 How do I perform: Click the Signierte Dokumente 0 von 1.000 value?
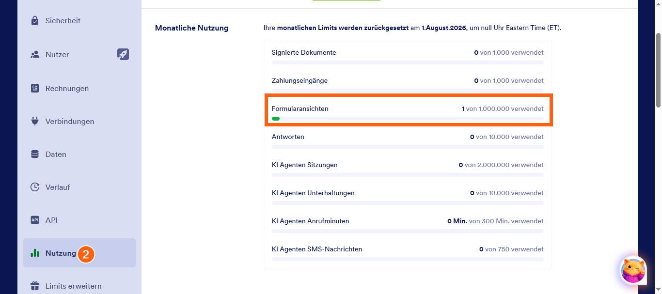click(509, 52)
